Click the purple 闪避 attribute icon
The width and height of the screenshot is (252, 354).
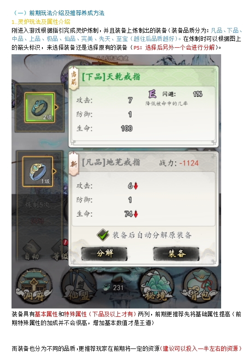click(x=152, y=94)
